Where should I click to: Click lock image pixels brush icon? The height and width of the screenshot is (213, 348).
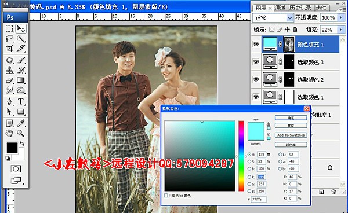(280, 29)
